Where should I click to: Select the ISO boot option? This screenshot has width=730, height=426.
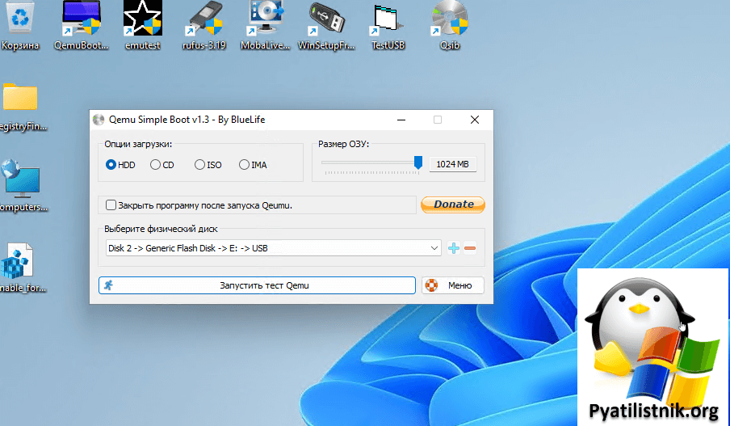click(200, 165)
